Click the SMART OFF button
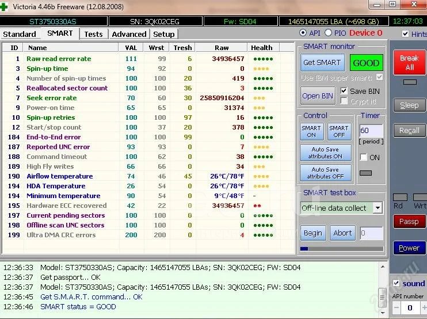Screen dimensions: 427x319 point(339,132)
